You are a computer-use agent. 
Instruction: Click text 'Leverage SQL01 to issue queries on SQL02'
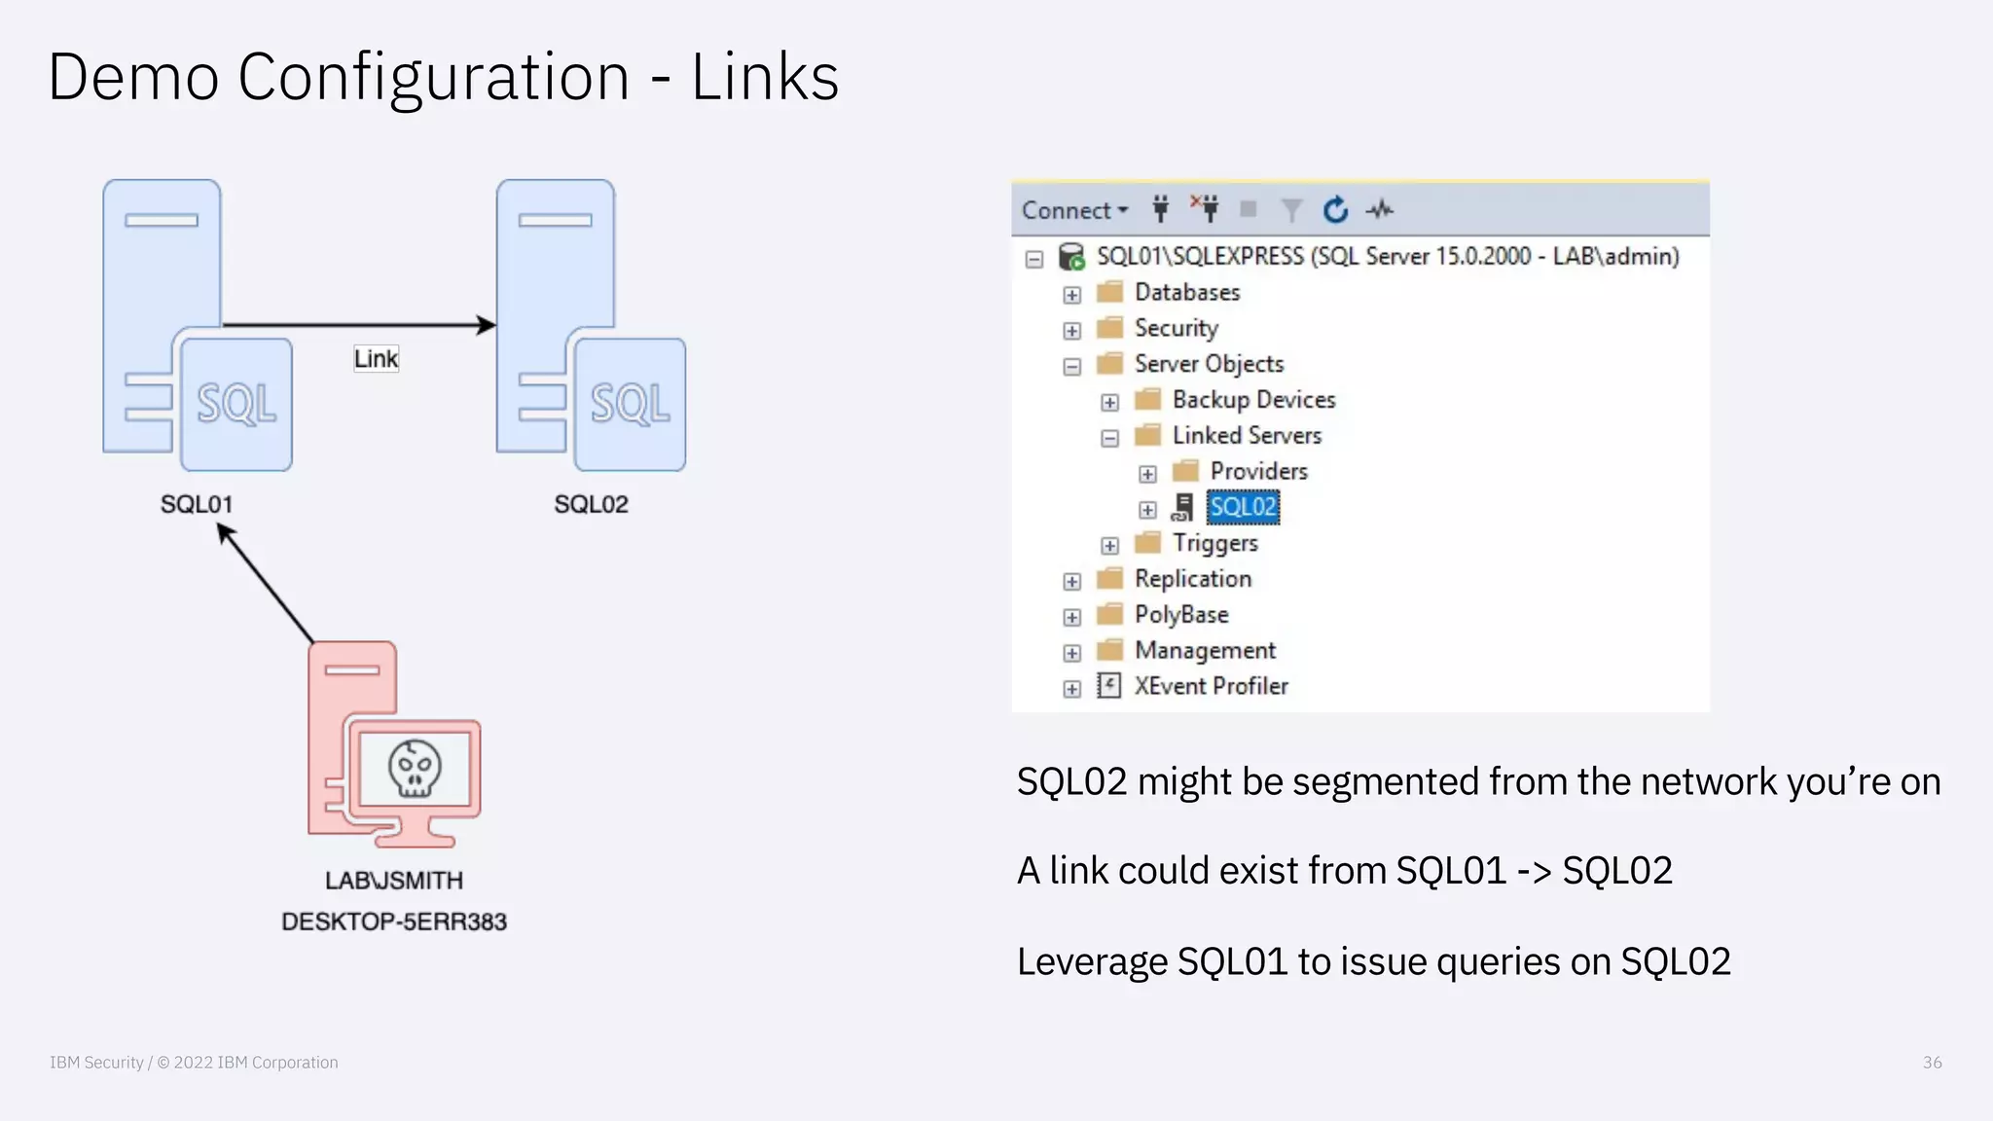[1374, 961]
